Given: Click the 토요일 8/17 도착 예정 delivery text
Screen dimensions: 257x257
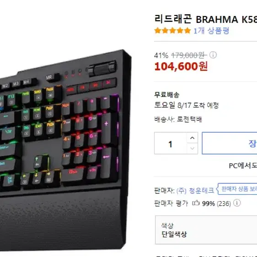Looking at the screenshot, I should tap(187, 105).
